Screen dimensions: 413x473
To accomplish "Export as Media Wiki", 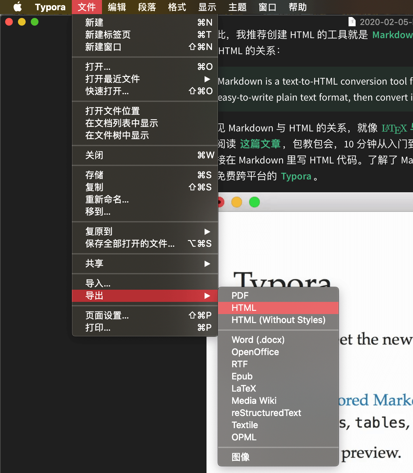I will (x=278, y=401).
